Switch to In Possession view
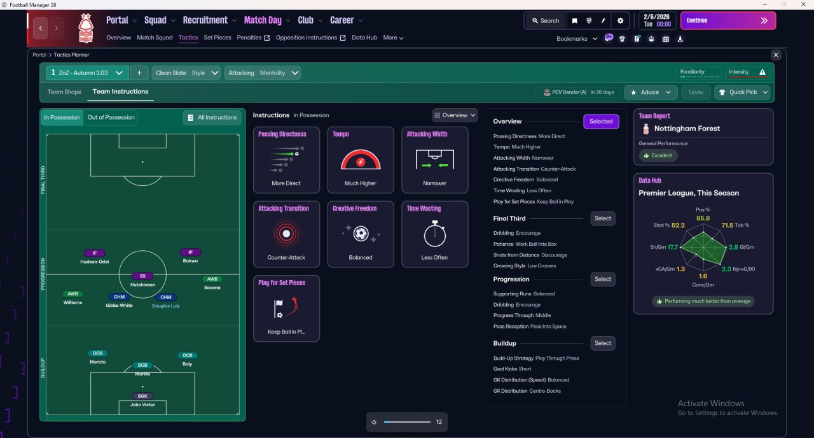The height and width of the screenshot is (438, 814). pyautogui.click(x=62, y=117)
